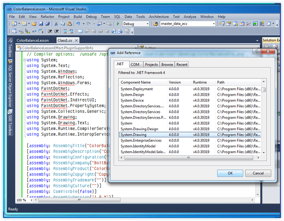Expand the Add New Item dropdown arrow
Image resolution: width=284 pixels, height=221 pixels.
click(x=29, y=24)
